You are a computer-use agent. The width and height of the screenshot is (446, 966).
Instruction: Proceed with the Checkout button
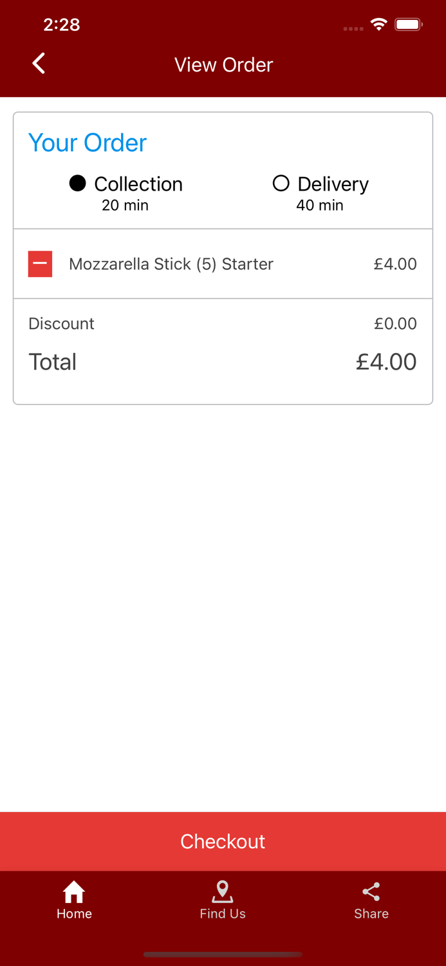(223, 841)
